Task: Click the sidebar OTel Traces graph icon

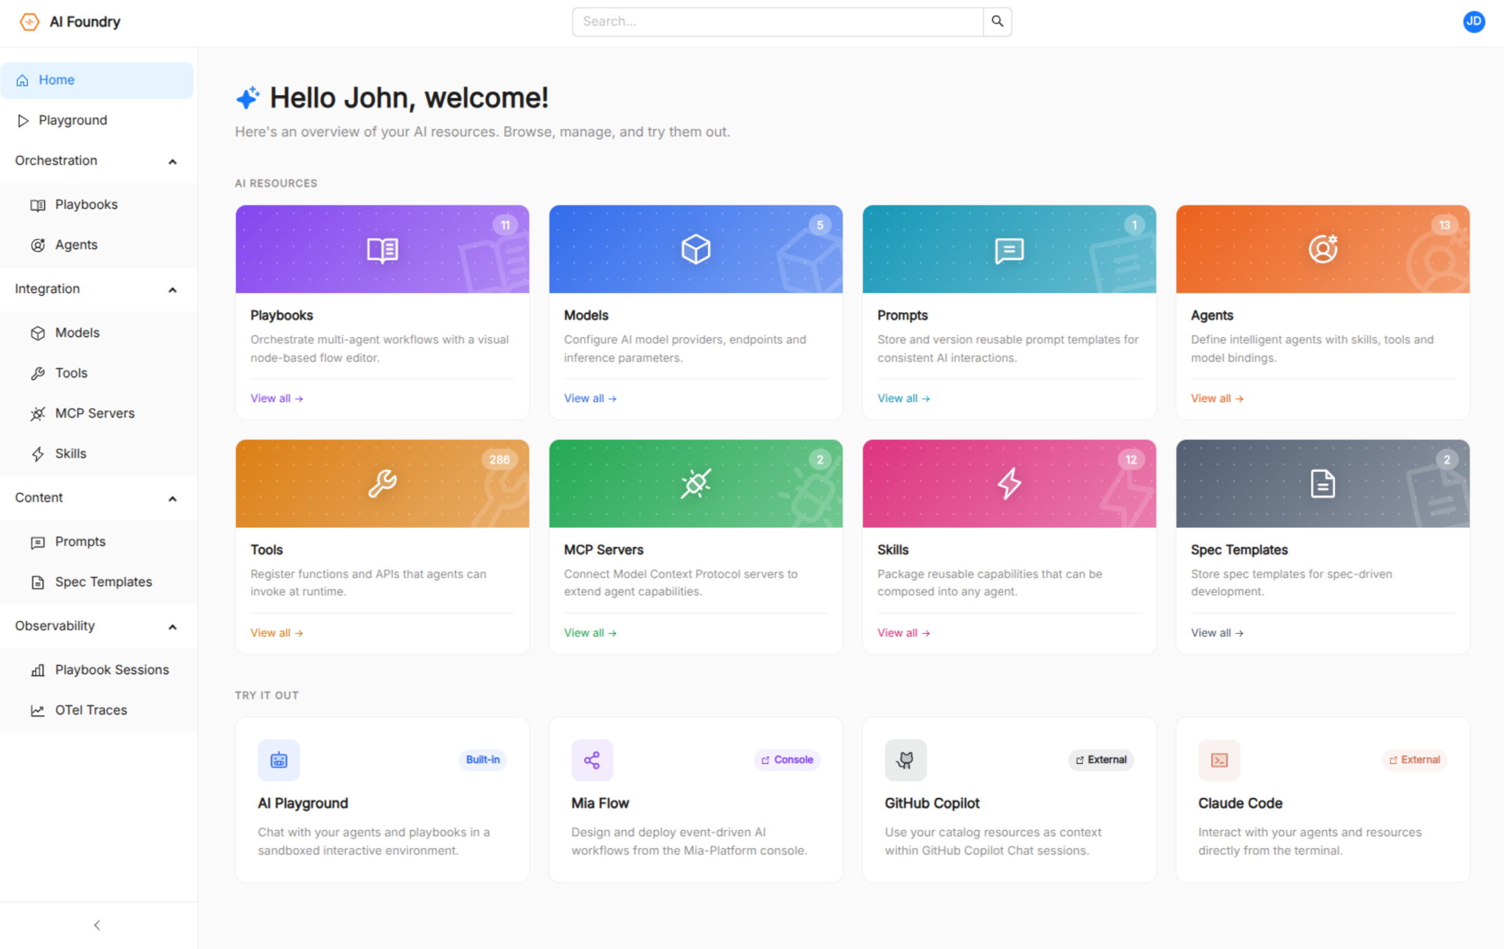Action: (x=38, y=711)
